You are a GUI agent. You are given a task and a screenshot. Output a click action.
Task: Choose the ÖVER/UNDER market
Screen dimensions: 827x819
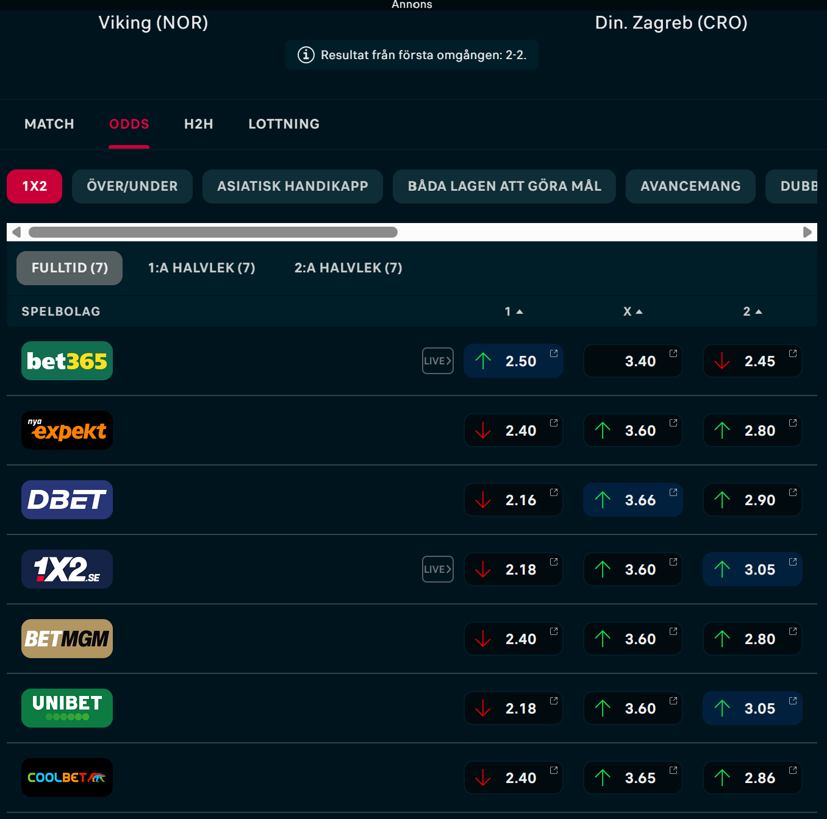(x=132, y=186)
